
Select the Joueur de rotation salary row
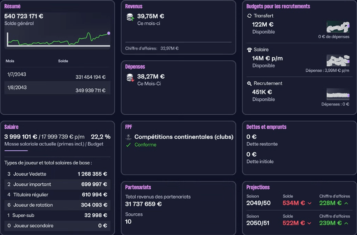tap(57, 205)
